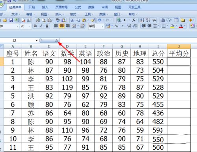
Task: Toggle Align Left alignment
Action: [56, 26]
